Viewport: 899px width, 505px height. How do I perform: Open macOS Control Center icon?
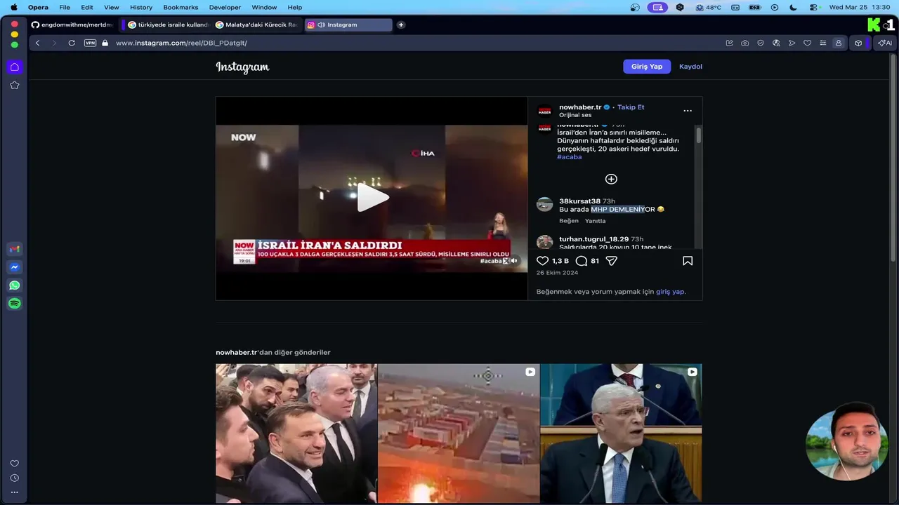pyautogui.click(x=813, y=7)
